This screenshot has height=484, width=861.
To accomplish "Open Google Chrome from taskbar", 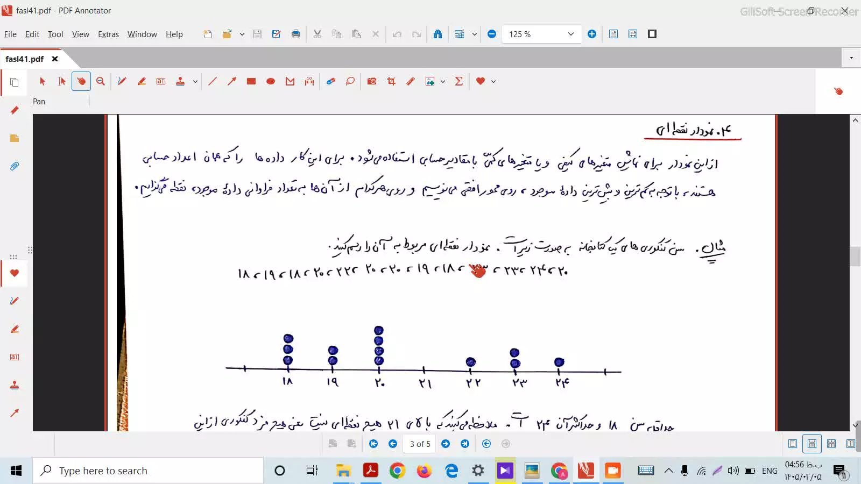I will (397, 471).
